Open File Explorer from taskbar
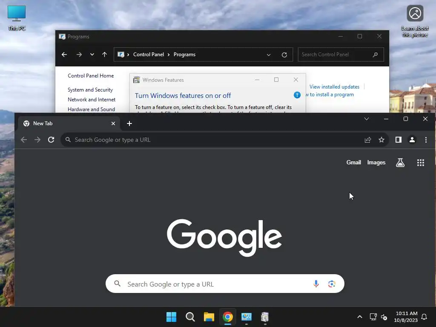 [209, 317]
